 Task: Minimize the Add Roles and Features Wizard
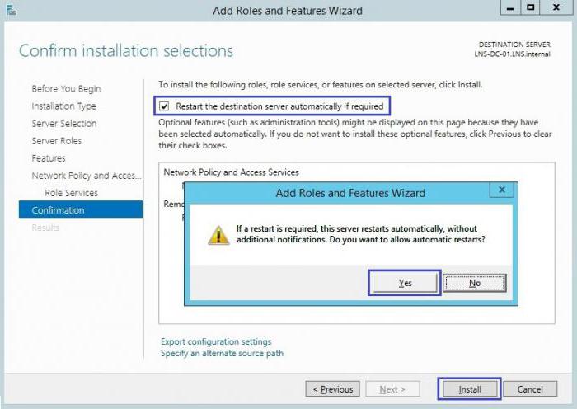click(510, 7)
